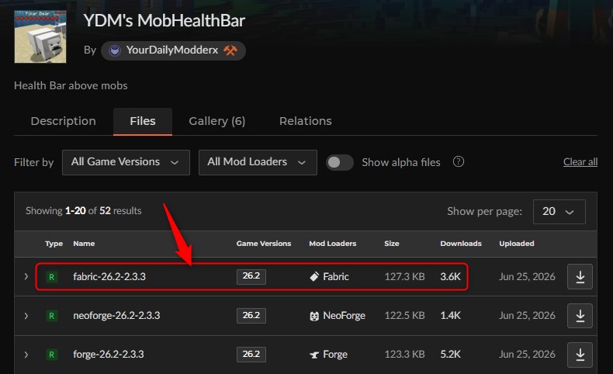Click the forge row Jun 25, 2026 date
The image size is (613, 374).
[527, 354]
